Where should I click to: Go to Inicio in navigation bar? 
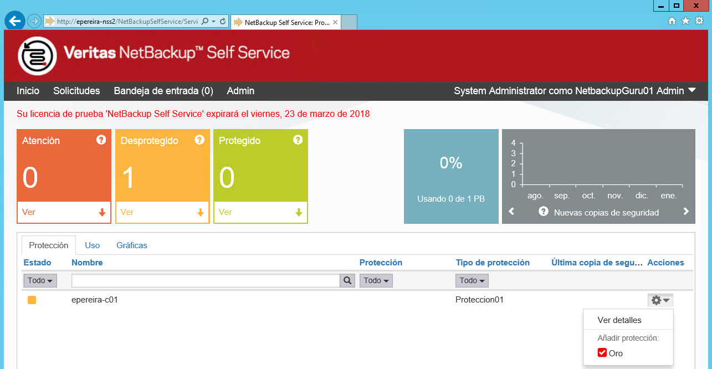click(x=28, y=91)
